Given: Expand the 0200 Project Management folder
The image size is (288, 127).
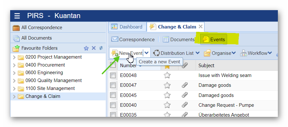Looking at the screenshot, I should (x=14, y=57).
